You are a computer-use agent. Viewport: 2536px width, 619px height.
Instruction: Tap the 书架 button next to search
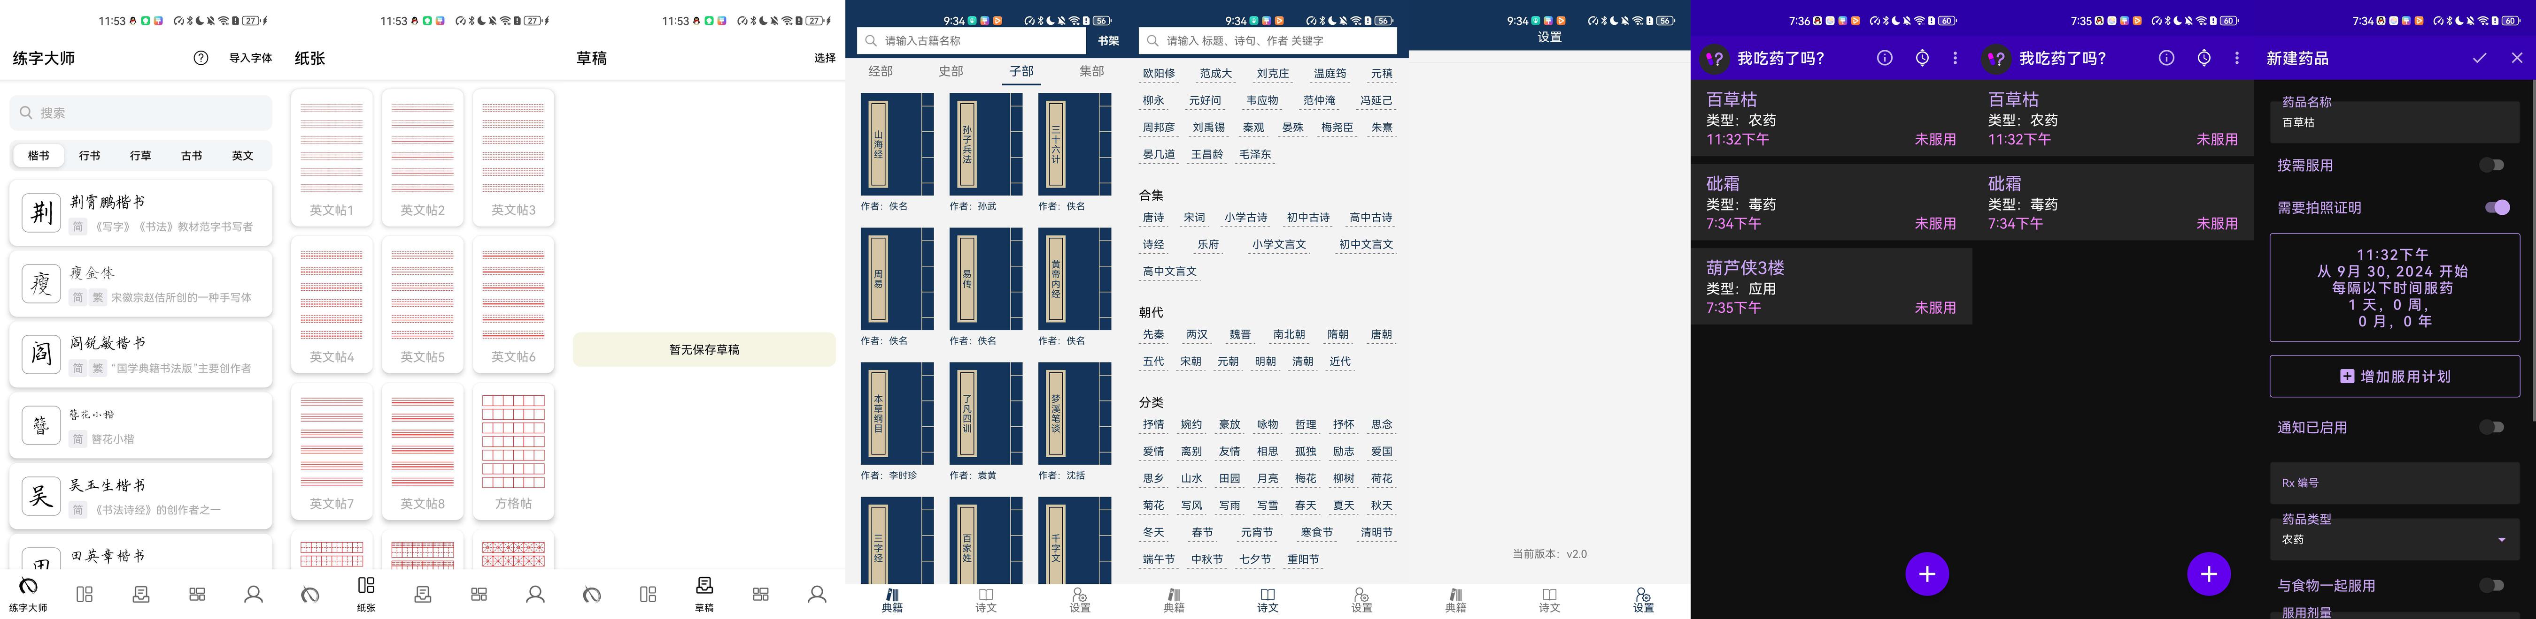point(1108,40)
